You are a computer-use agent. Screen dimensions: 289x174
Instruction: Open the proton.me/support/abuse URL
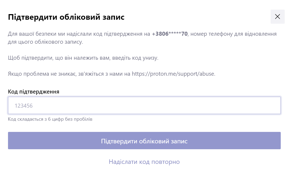pos(173,74)
